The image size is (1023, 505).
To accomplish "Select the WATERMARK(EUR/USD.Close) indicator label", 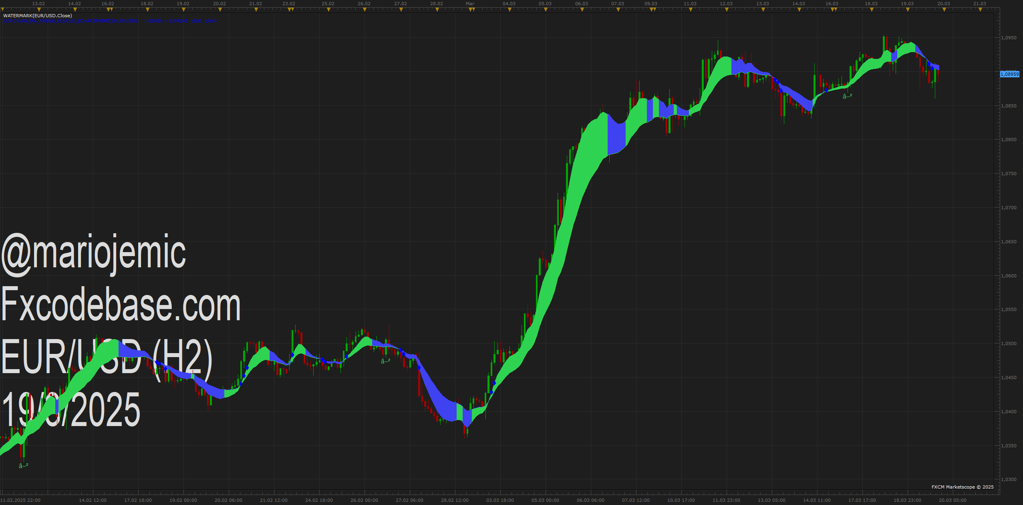I will [x=38, y=16].
